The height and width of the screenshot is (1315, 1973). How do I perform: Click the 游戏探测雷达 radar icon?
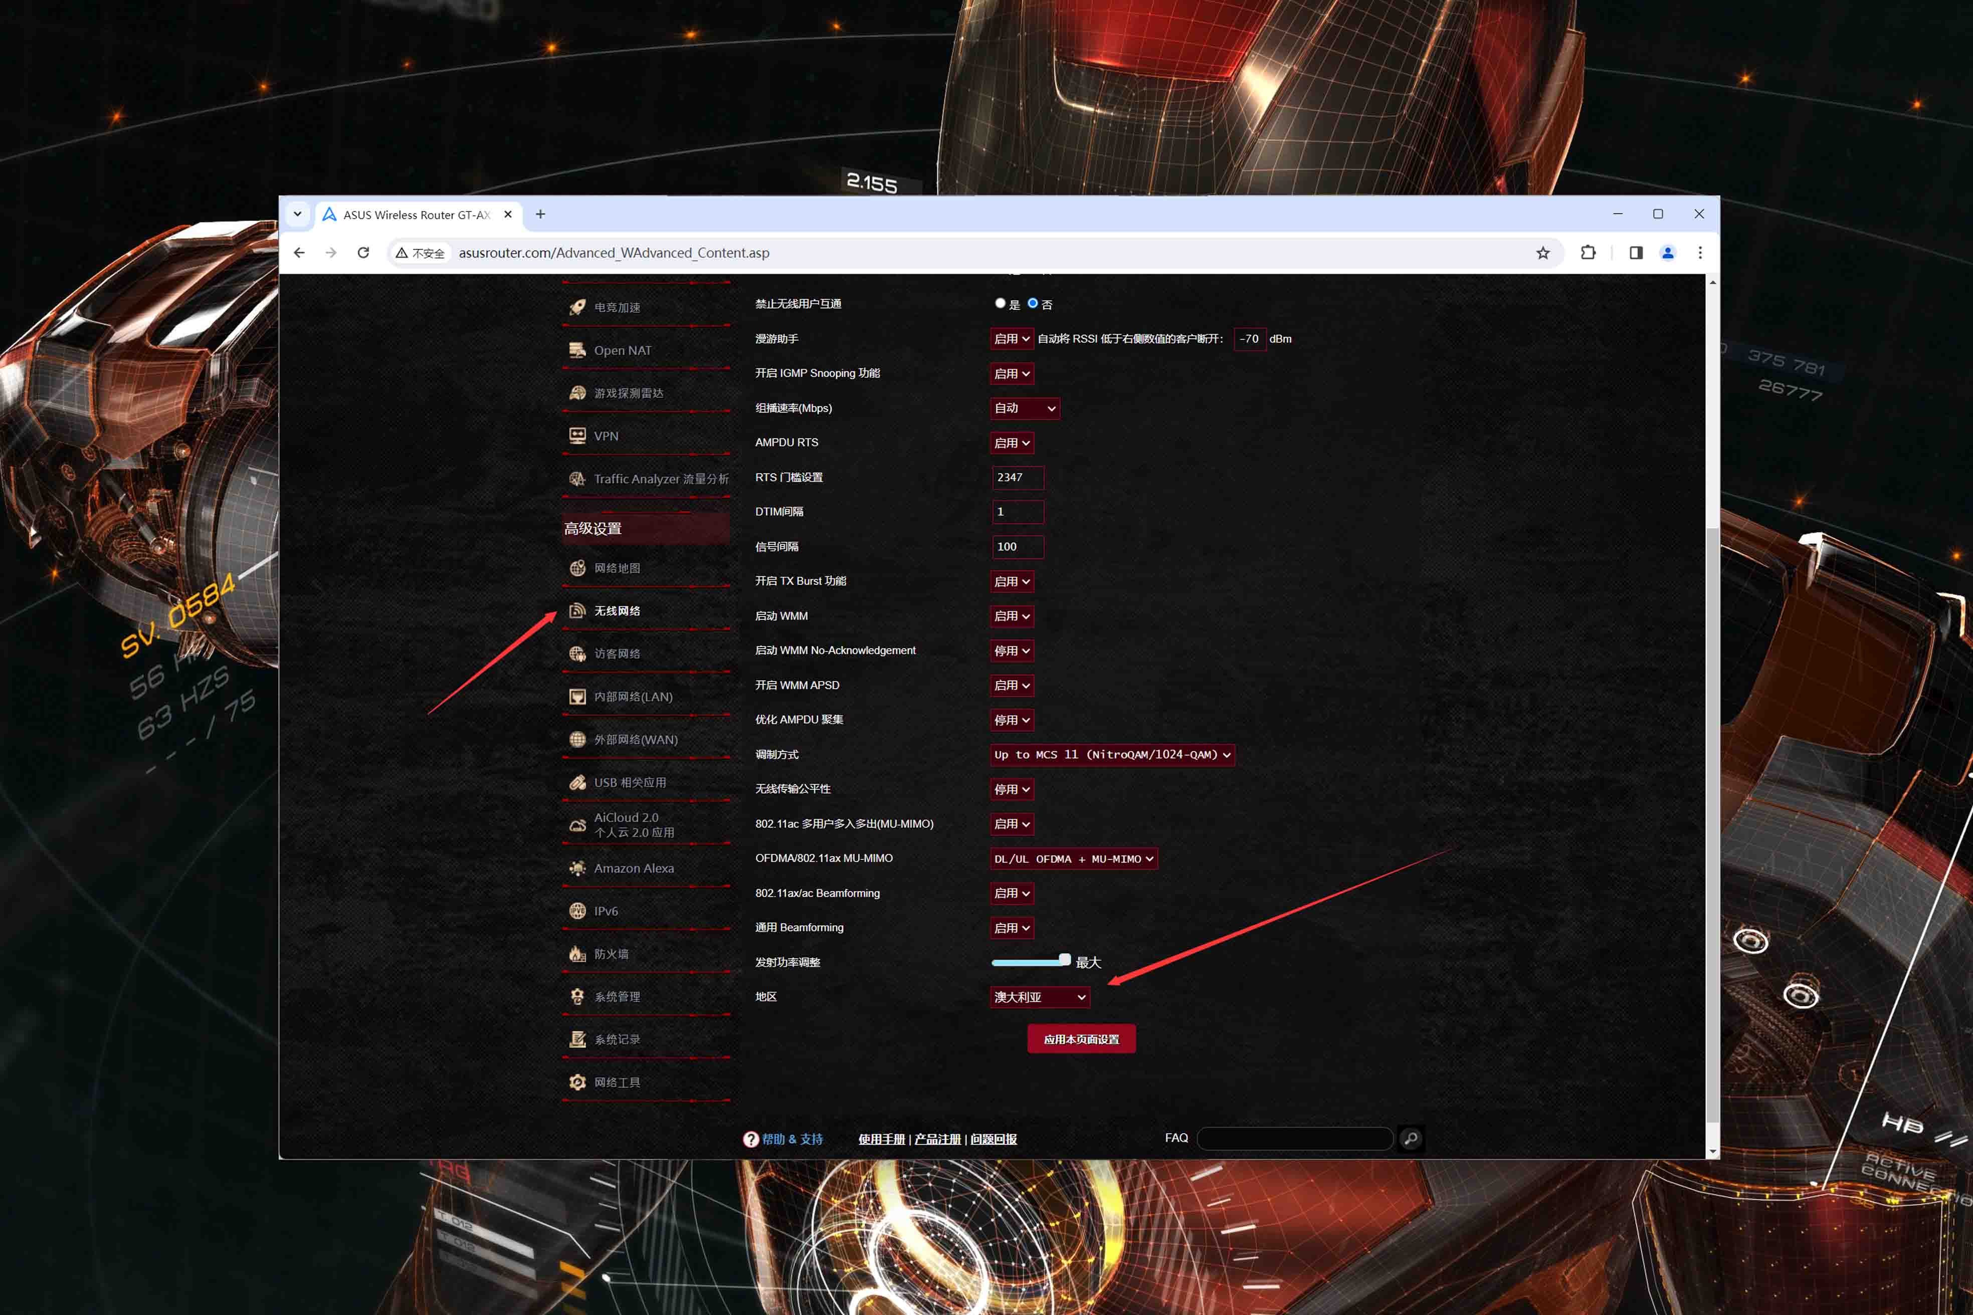coord(577,393)
